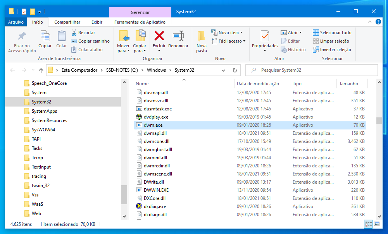Click Limpar seleção
The image size is (388, 234).
click(331, 41)
